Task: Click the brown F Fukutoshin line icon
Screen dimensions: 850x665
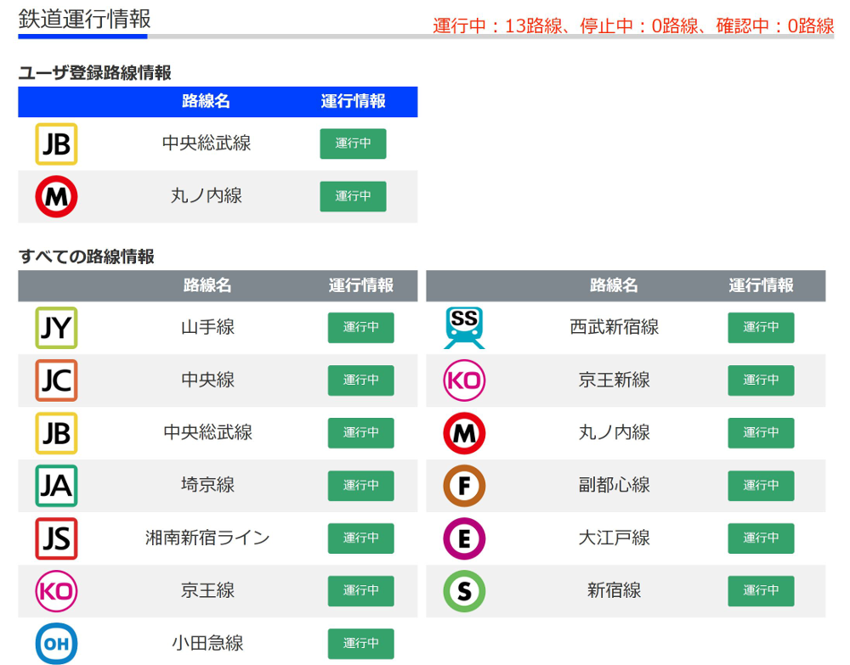Action: (465, 486)
